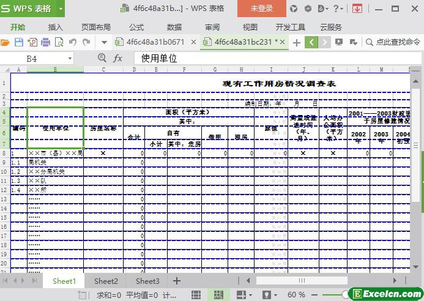Click the 点此查找命令 search command box
The image size is (424, 301).
pos(393,42)
